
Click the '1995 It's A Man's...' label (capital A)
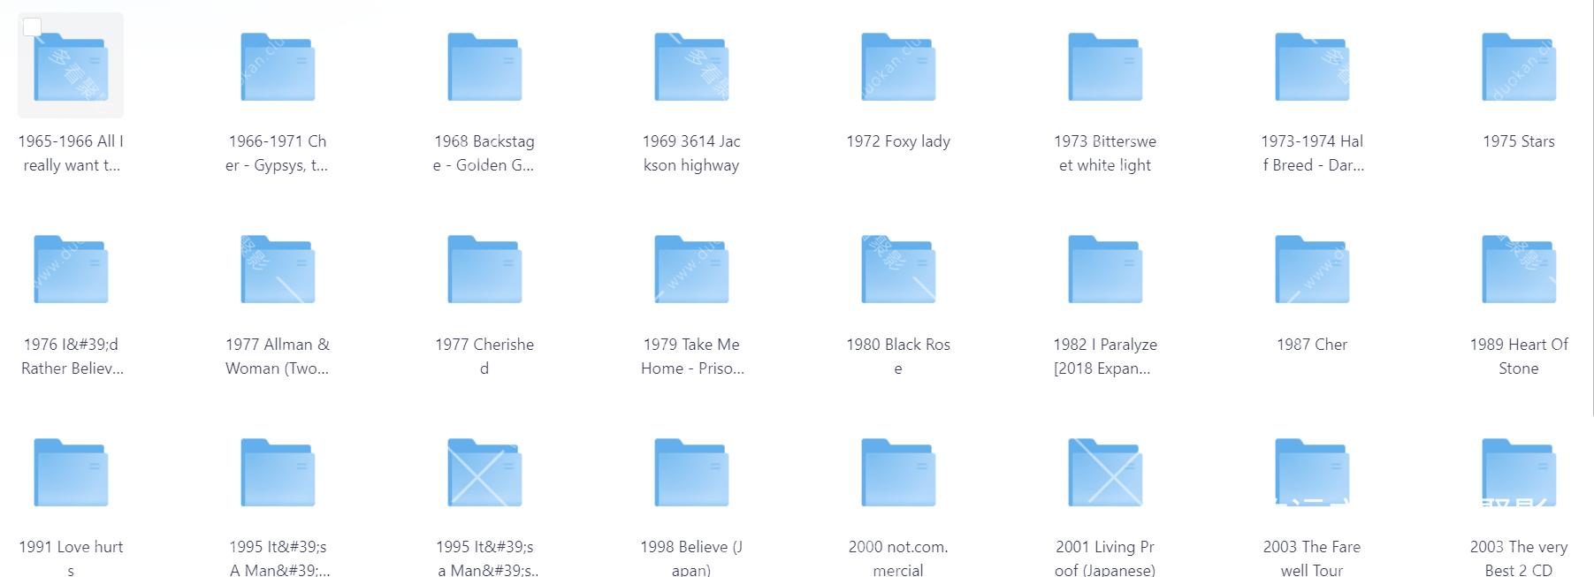coord(278,558)
